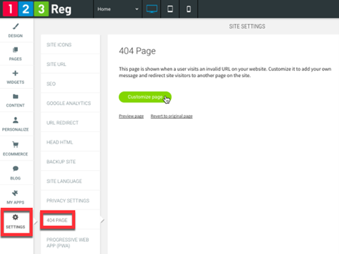Open SEO settings item
The image size is (339, 254).
tap(70, 83)
